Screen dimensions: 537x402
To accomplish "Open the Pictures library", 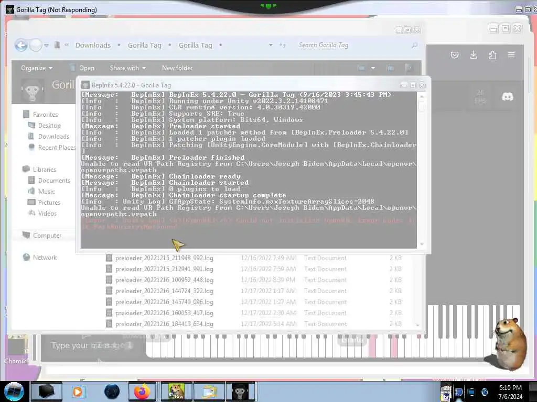I will coord(44,203).
